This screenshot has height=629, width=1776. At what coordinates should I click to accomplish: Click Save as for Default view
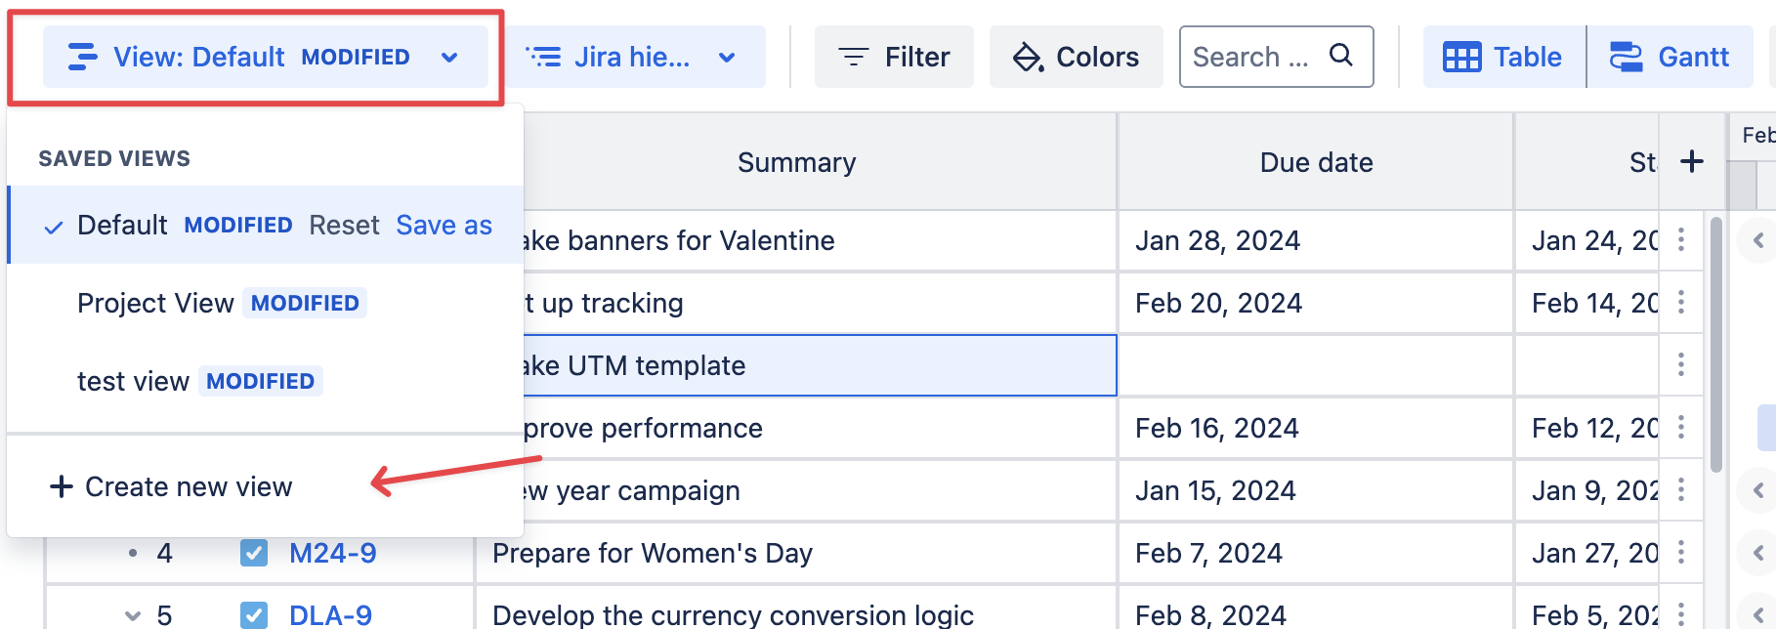click(x=444, y=225)
